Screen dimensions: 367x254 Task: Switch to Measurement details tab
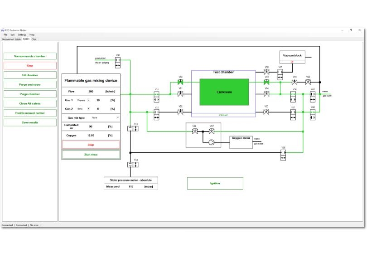point(11,39)
